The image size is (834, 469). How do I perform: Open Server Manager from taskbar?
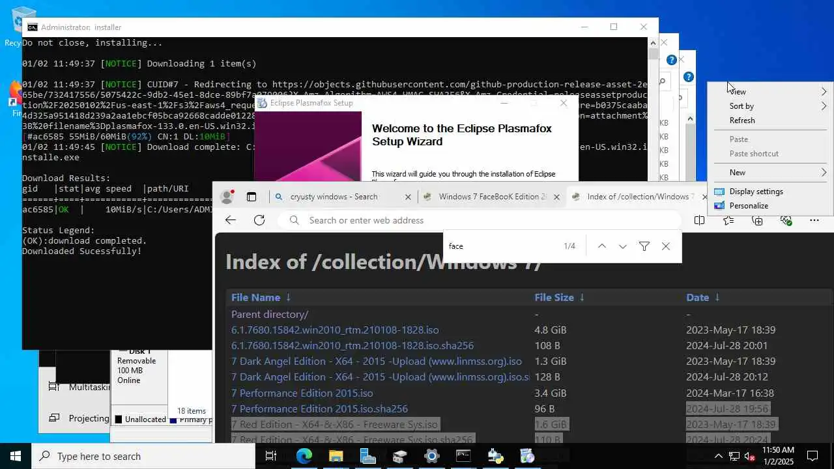[368, 456]
